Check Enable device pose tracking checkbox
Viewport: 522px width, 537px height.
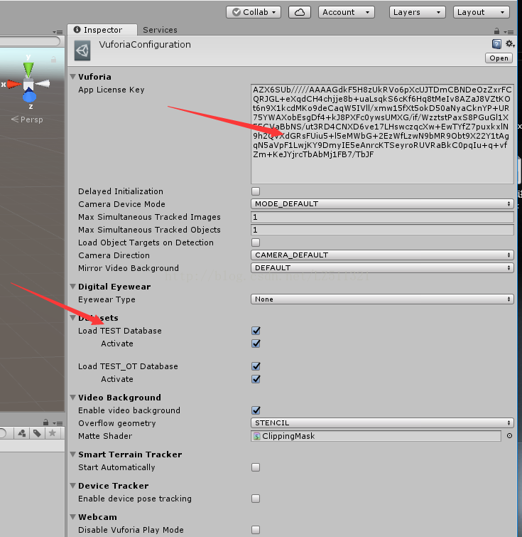[x=256, y=499]
